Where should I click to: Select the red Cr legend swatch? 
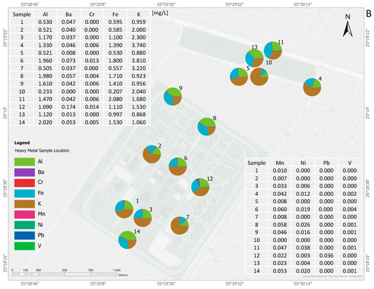(24, 183)
